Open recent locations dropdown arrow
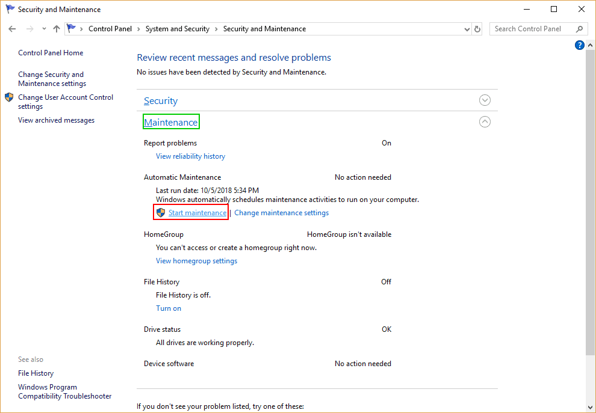Viewport: 596px width, 413px height. coord(44,29)
